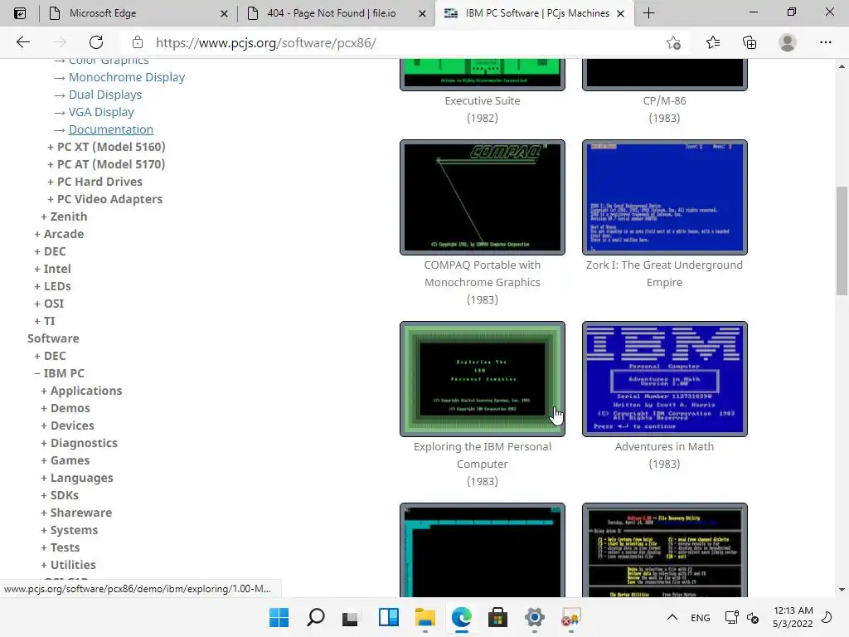Click the address bar URL field
Viewport: 849px width, 637px height.
click(x=400, y=43)
